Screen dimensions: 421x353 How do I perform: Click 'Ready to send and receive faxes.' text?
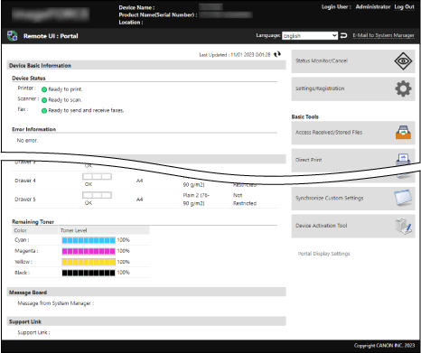[86, 110]
